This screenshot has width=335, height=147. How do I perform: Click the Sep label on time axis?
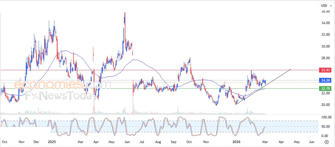click(174, 142)
